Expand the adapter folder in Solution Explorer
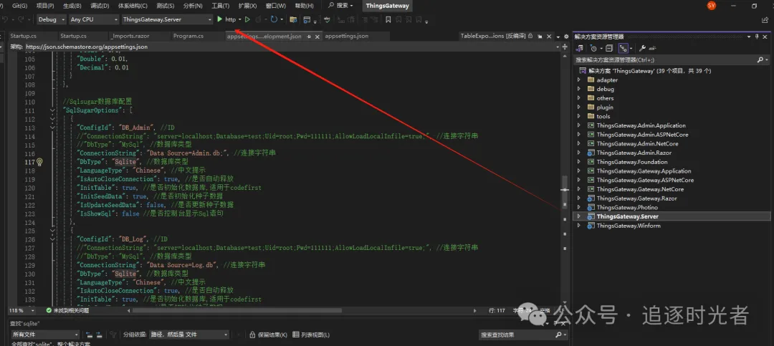Screen dimensions: 774x346 pos(579,80)
